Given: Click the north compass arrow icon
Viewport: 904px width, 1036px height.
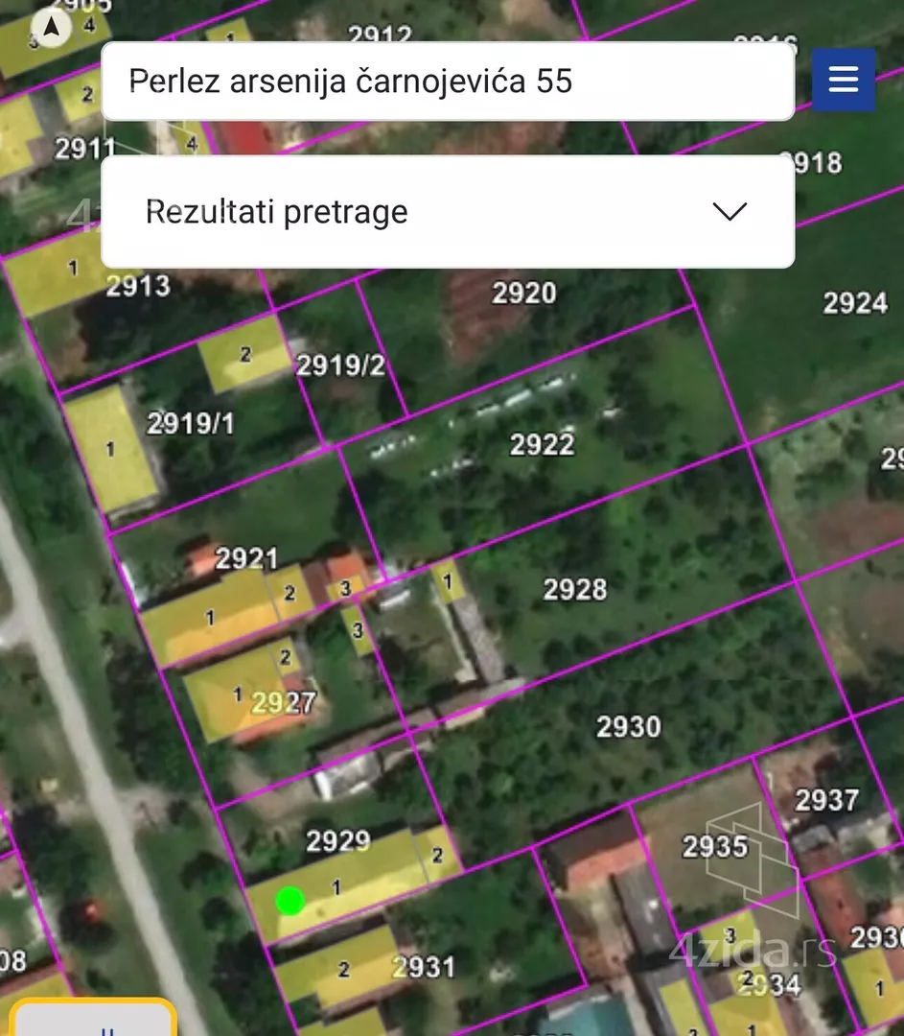Looking at the screenshot, I should 51,28.
